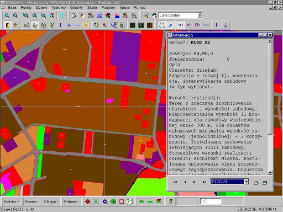This screenshot has height=212, width=283.
Task: Click the coordinates readout in the status bar
Action: 257,209
